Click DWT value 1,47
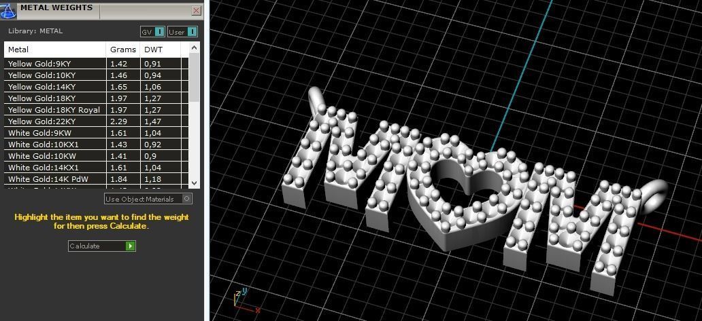Viewport: 702px width, 321px height. (152, 121)
